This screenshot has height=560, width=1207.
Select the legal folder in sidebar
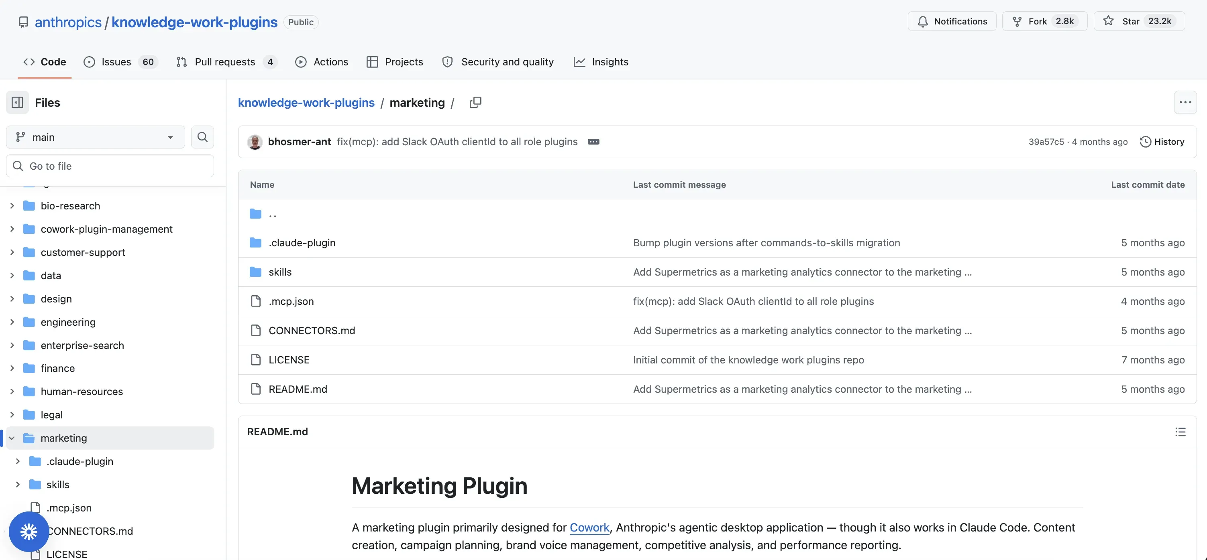(x=51, y=414)
